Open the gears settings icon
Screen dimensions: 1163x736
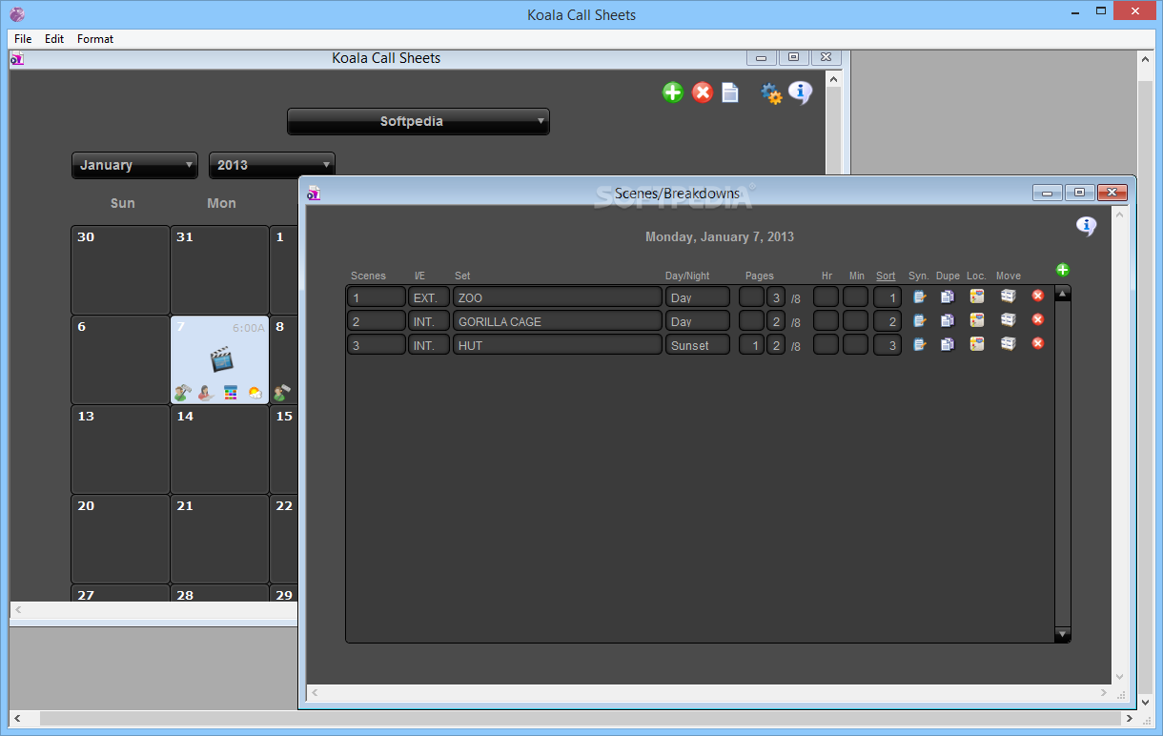tap(770, 92)
